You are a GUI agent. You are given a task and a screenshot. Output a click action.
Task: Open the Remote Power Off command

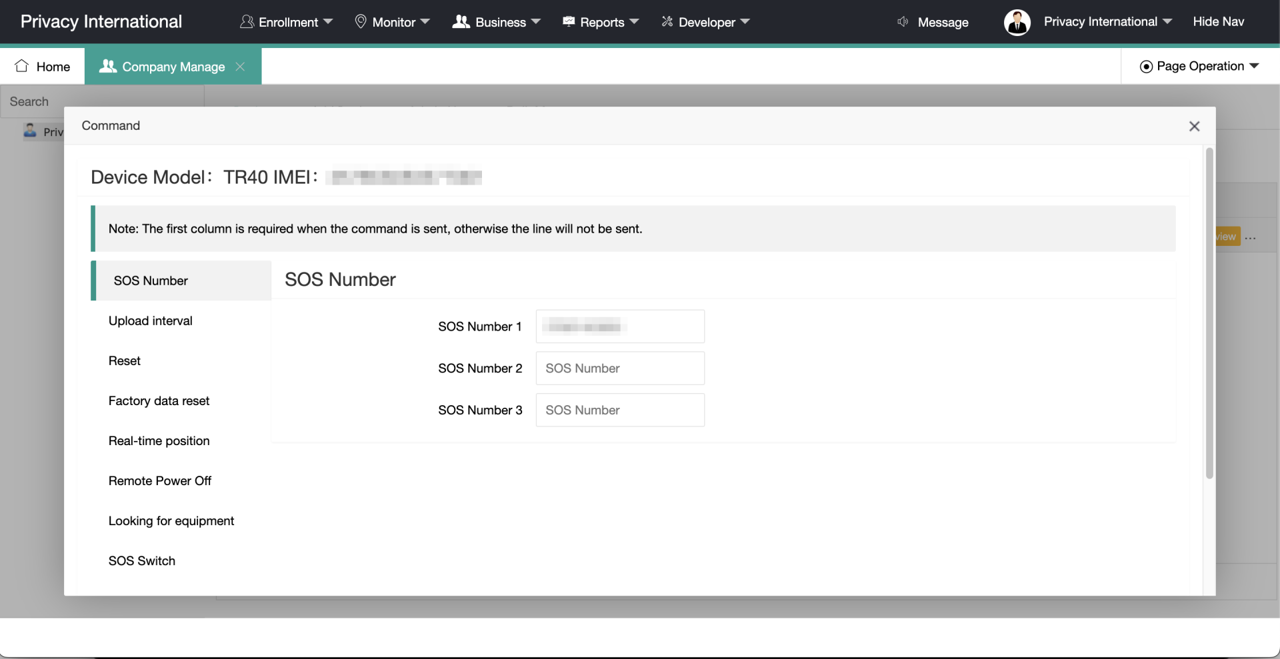[160, 480]
